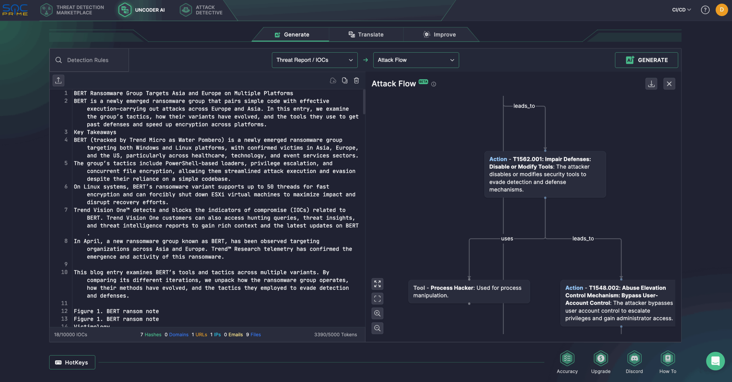732x382 pixels.
Task: Open the Attack Flow output dropdown
Action: point(416,60)
